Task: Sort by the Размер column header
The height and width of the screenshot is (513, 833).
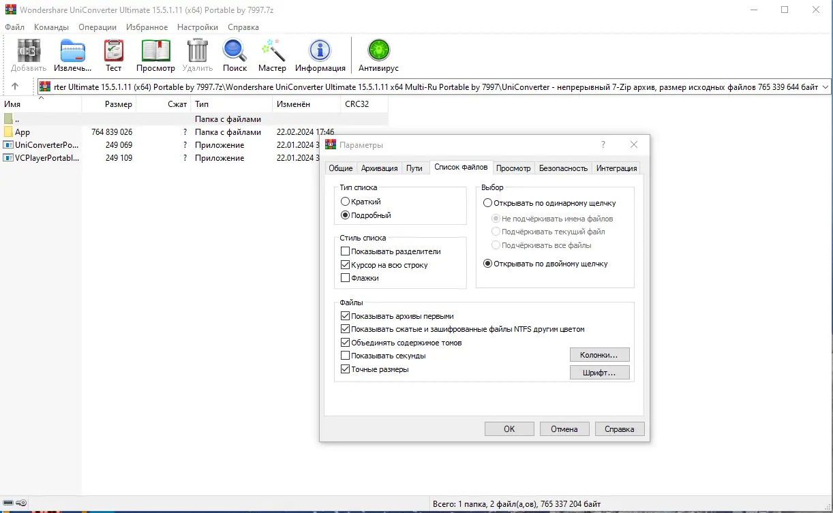Action: point(109,104)
